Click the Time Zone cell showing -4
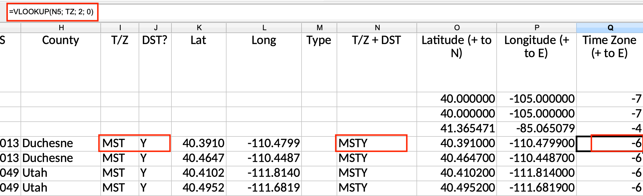Screen dimensions: 643x196 pos(610,128)
